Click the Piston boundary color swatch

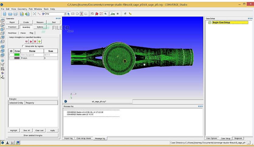(x=17, y=58)
